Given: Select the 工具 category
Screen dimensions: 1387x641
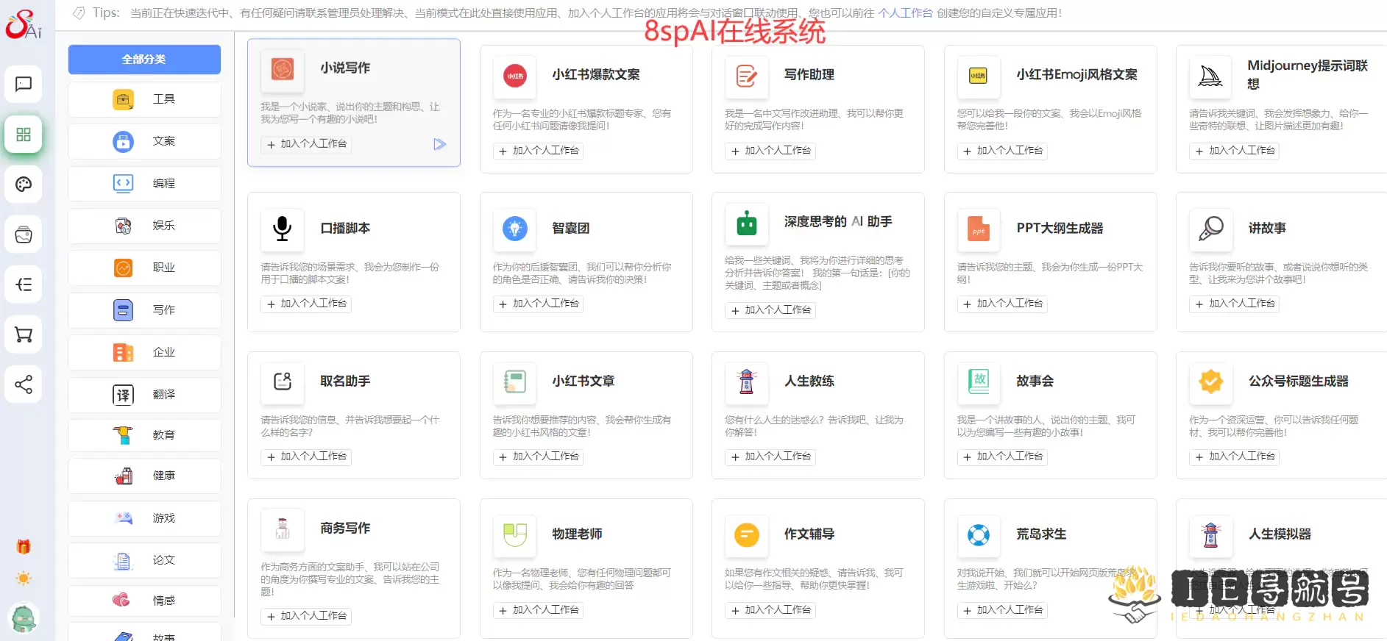Looking at the screenshot, I should click(144, 99).
